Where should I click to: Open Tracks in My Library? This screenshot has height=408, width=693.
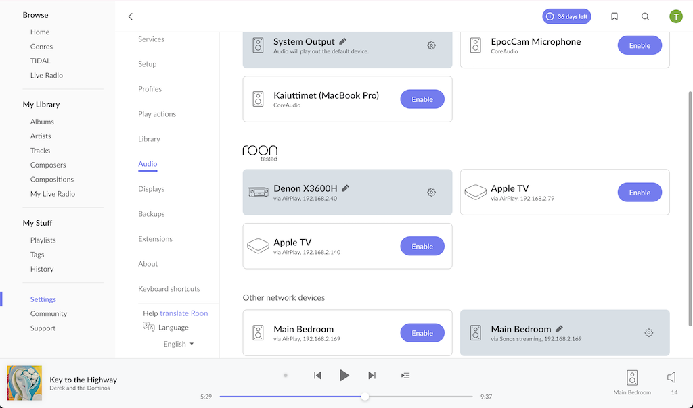point(40,151)
